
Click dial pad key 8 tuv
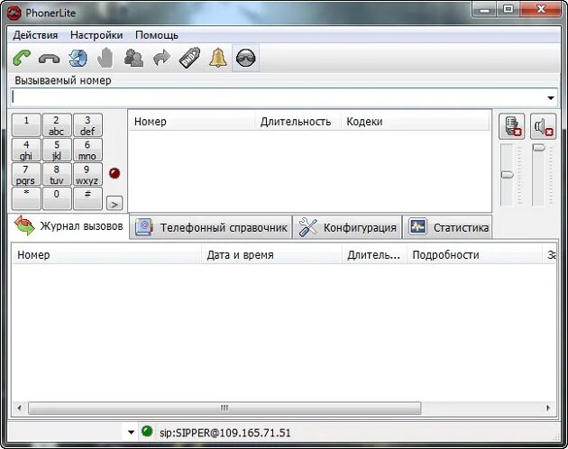pos(57,174)
